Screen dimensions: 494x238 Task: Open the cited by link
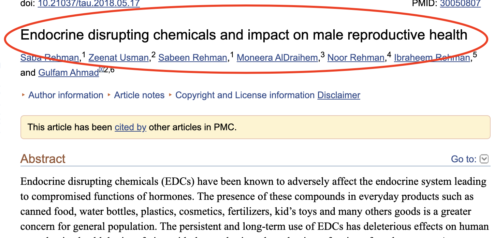click(131, 128)
